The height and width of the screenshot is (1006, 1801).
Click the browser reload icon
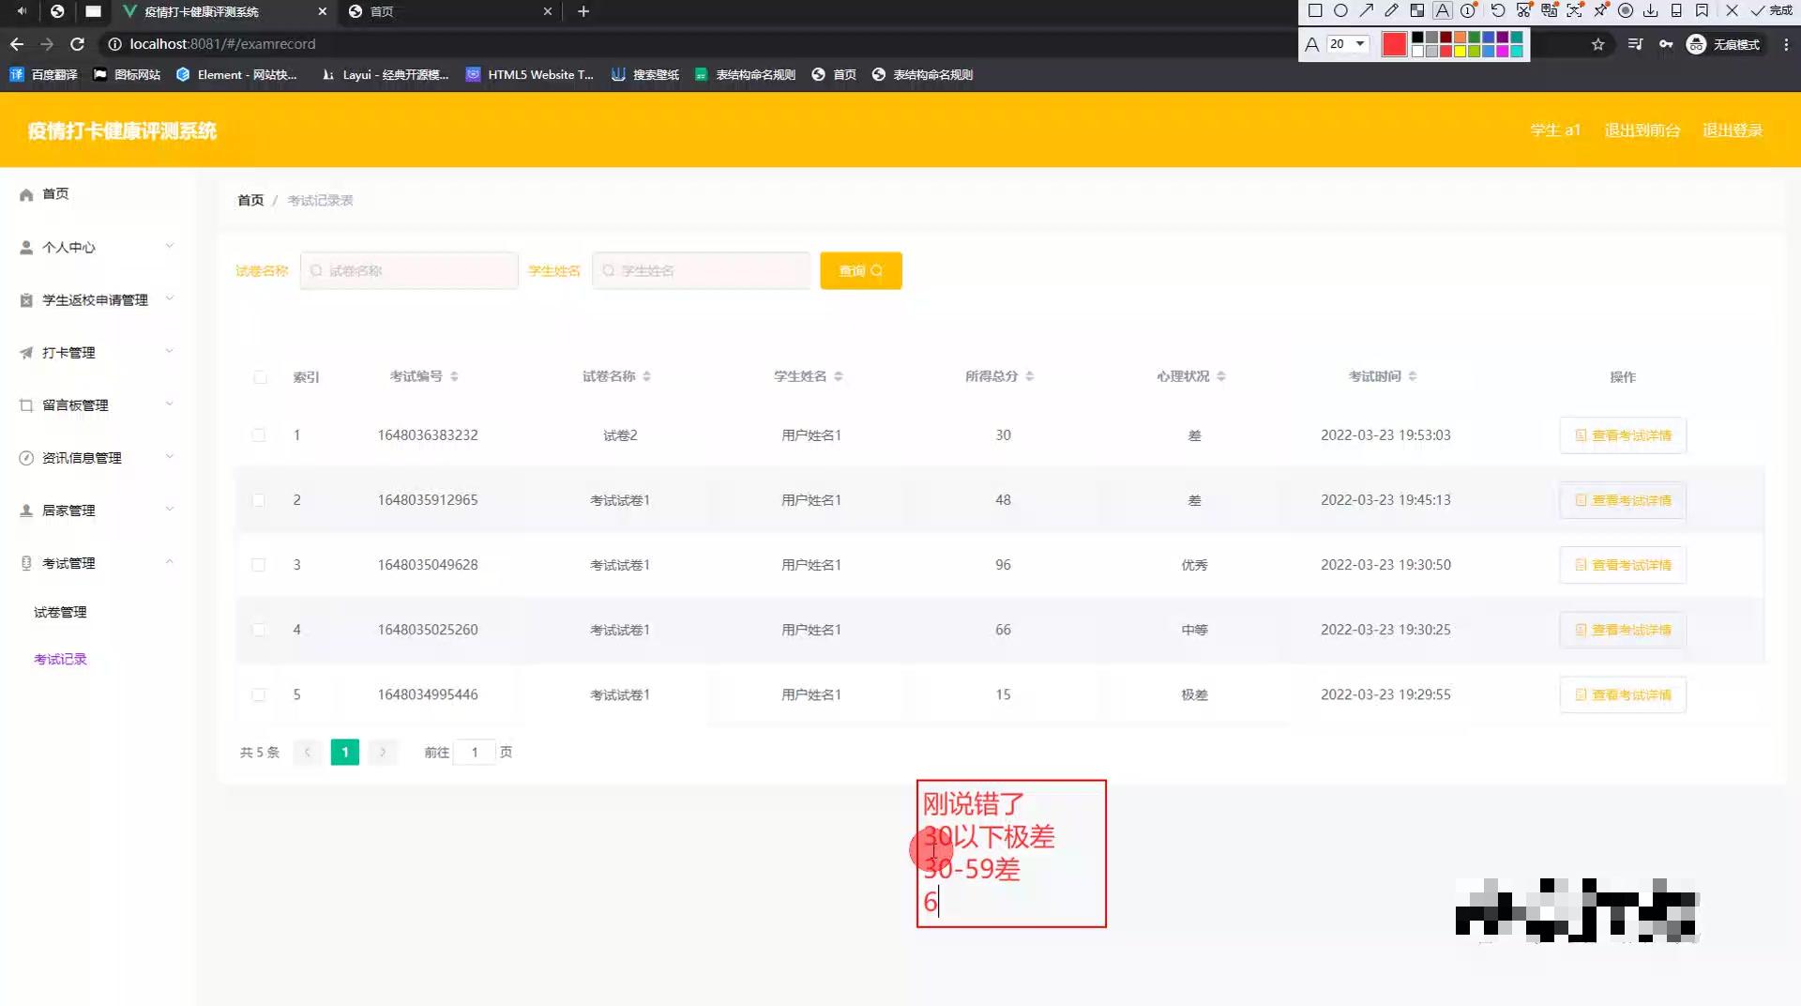click(x=78, y=44)
